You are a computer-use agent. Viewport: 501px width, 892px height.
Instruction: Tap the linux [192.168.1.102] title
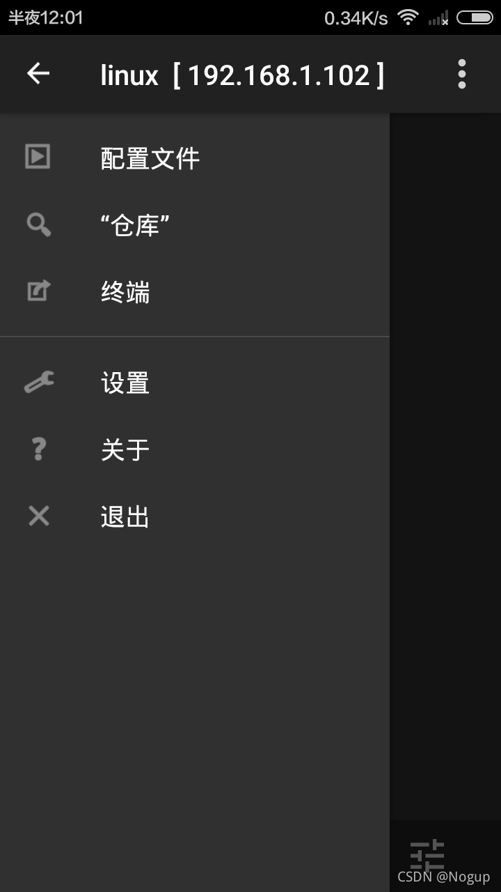242,75
